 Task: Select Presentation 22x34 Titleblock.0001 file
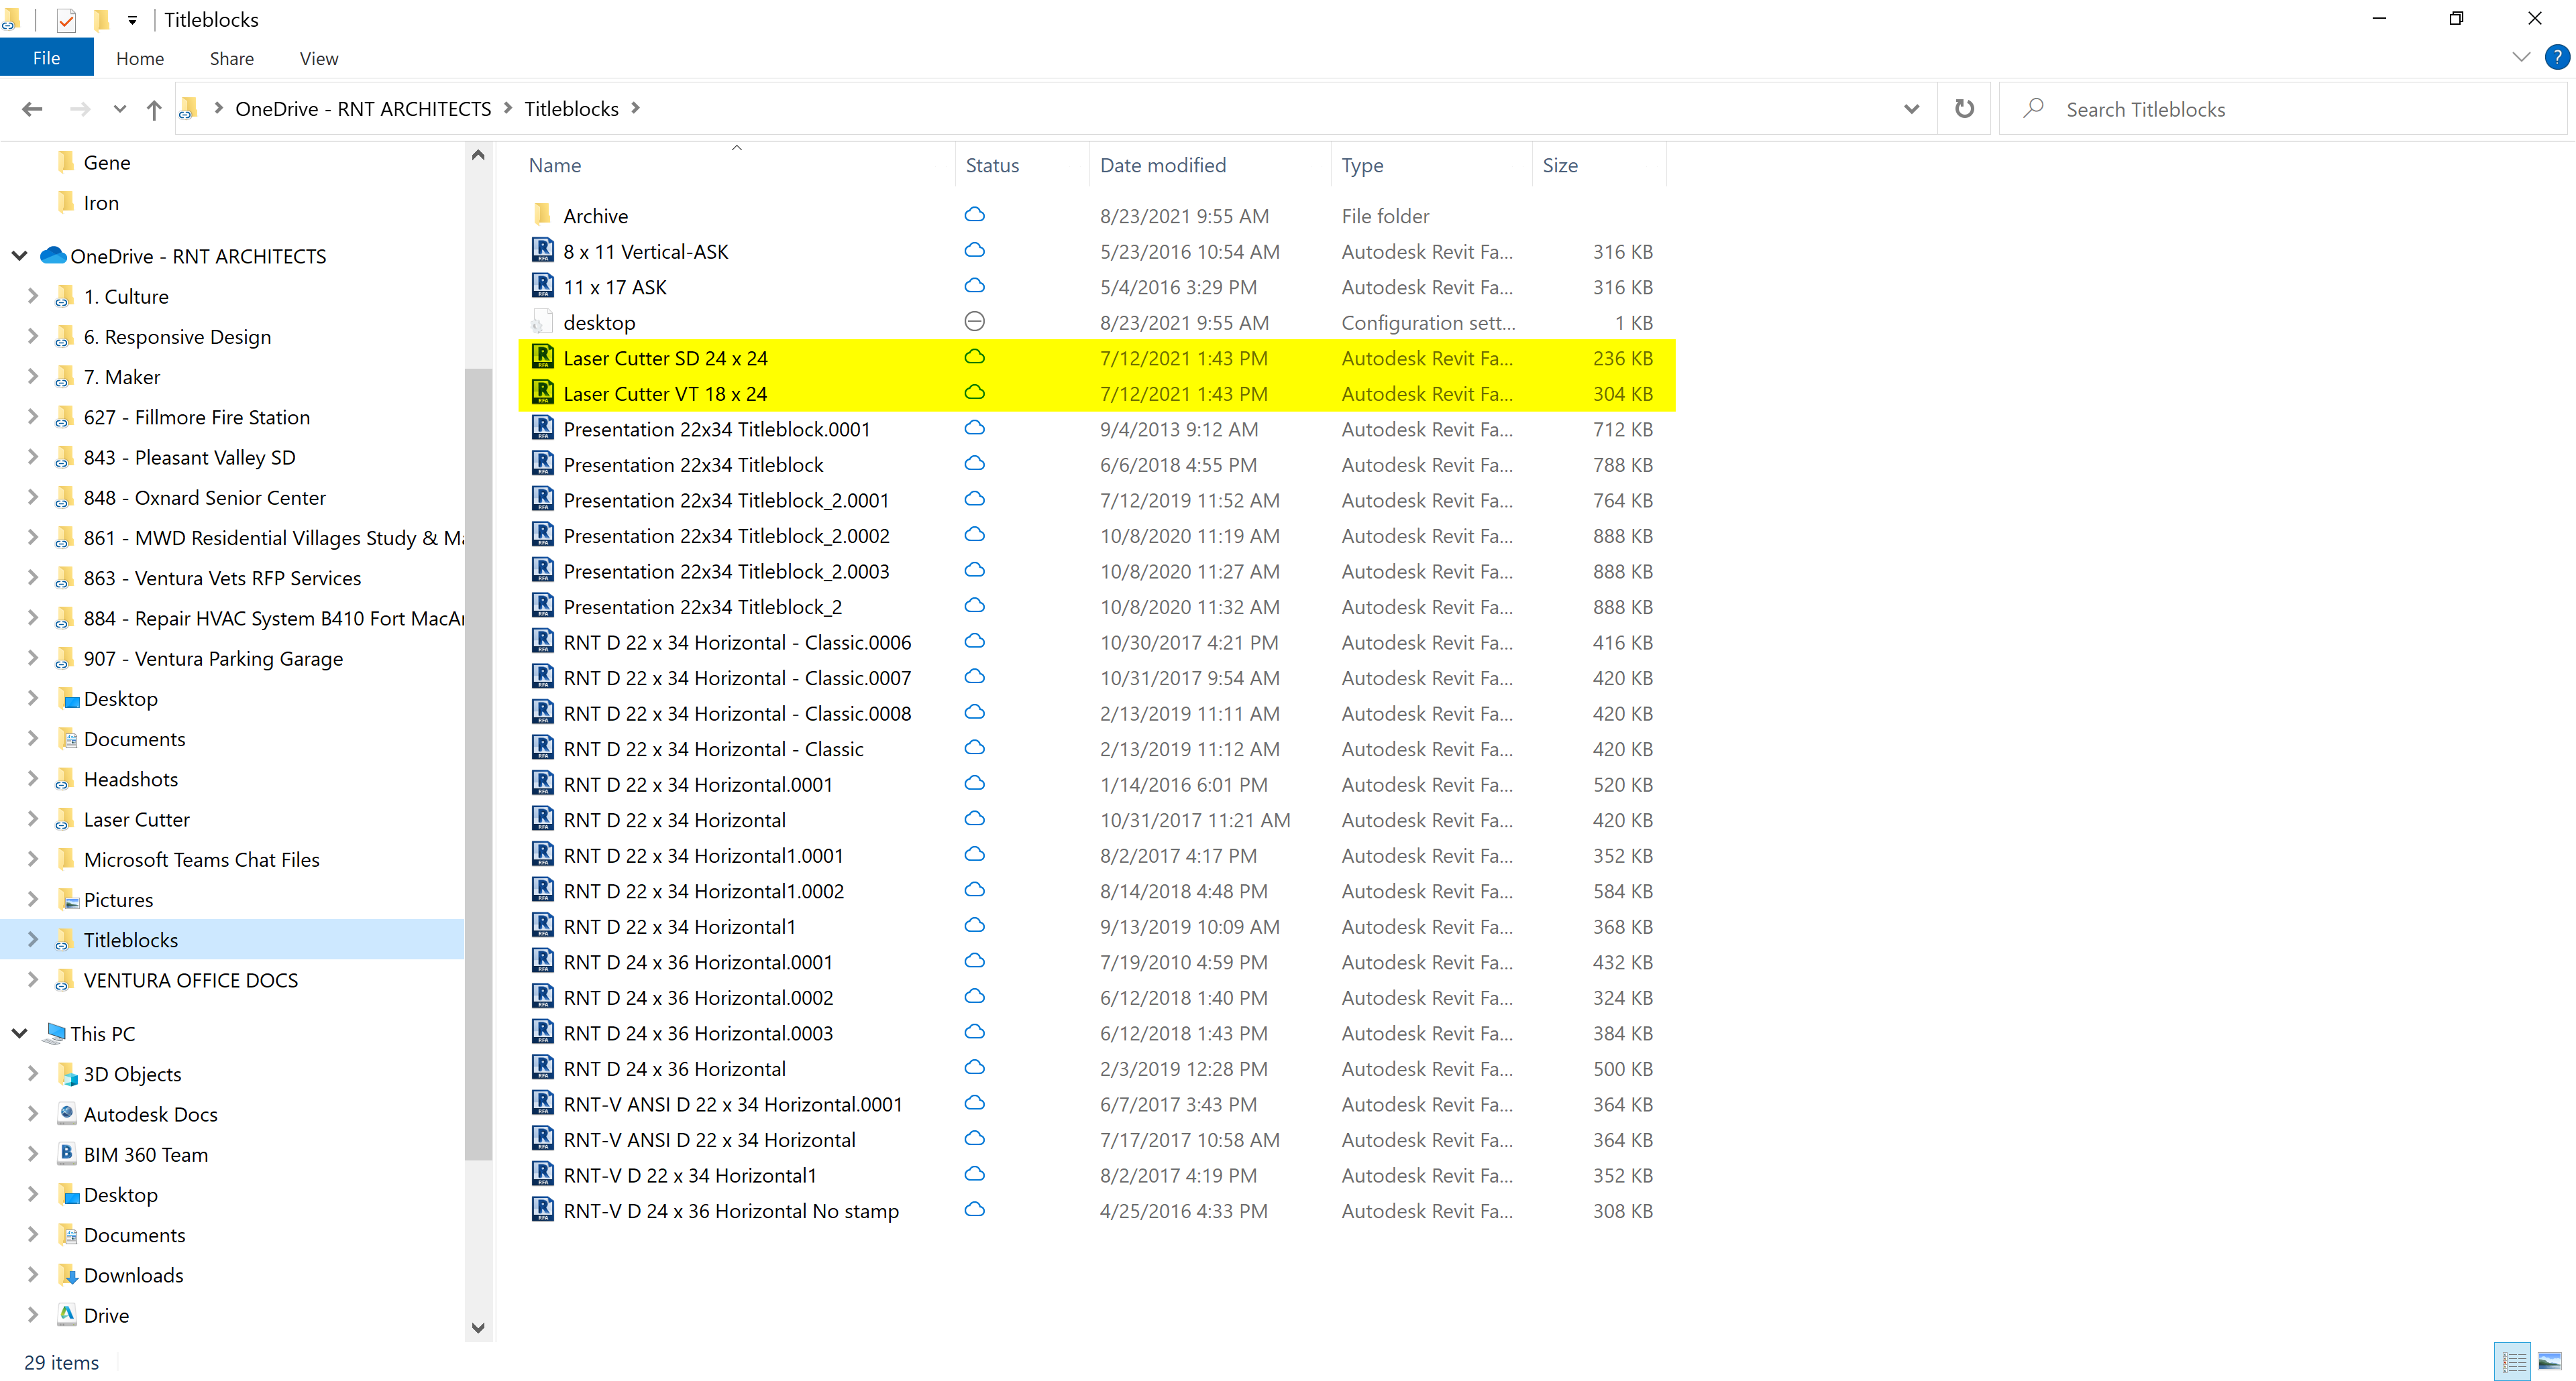pyautogui.click(x=716, y=428)
